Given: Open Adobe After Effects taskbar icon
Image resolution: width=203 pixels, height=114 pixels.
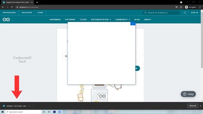Looking at the screenshot, I should click(54, 112).
